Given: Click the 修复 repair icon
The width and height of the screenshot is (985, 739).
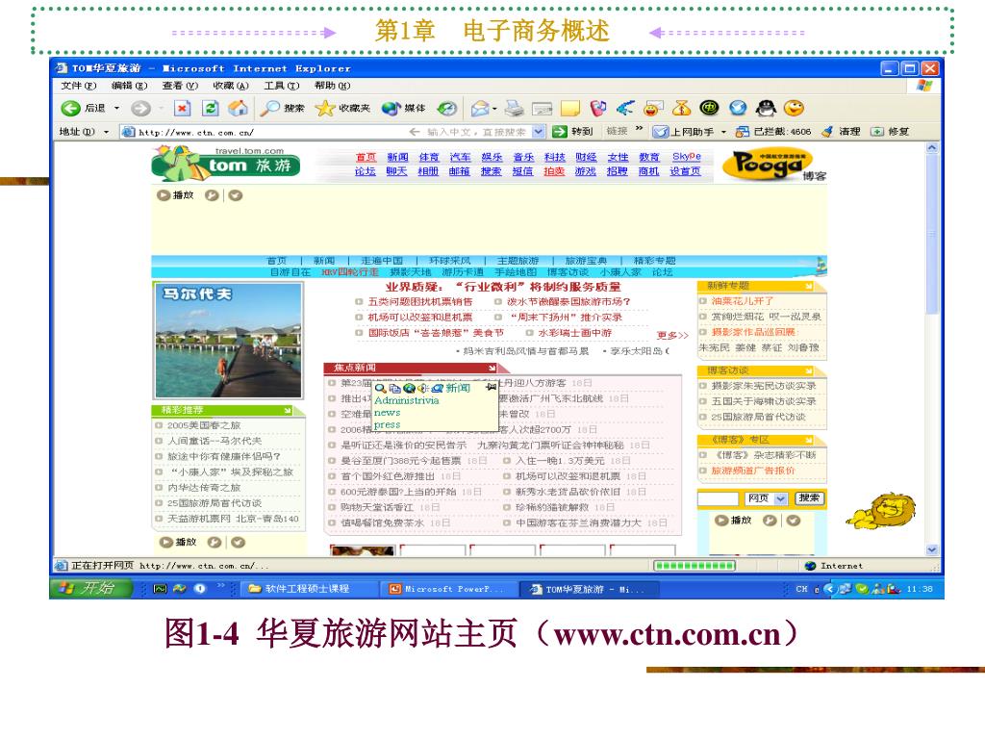Looking at the screenshot, I should pos(877,131).
